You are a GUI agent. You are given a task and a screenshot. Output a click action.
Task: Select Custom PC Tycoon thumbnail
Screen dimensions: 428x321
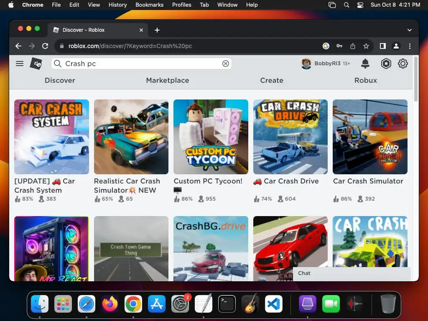coord(211,137)
